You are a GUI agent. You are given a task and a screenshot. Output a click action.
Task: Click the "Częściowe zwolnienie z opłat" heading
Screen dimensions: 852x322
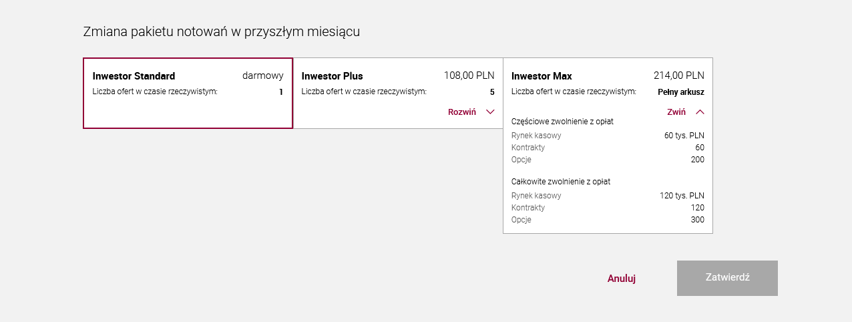pos(562,122)
